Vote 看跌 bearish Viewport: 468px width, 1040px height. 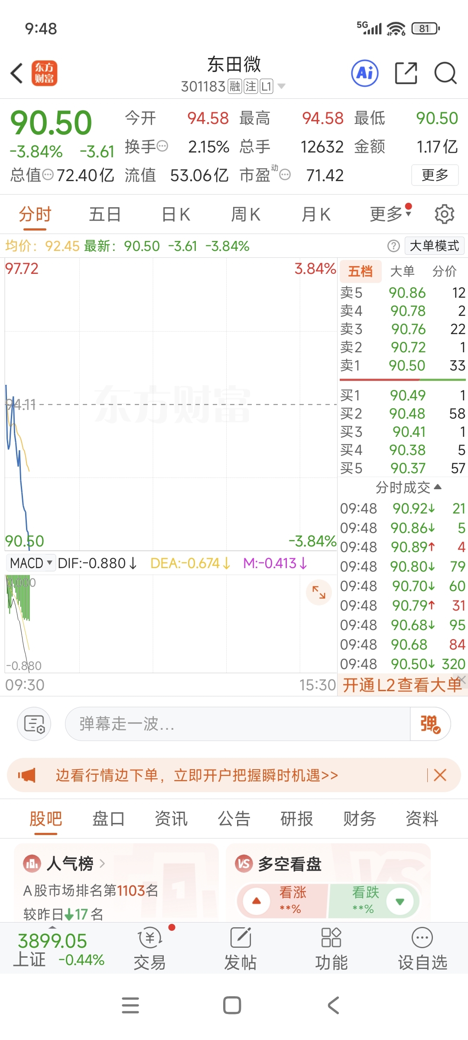tap(374, 901)
